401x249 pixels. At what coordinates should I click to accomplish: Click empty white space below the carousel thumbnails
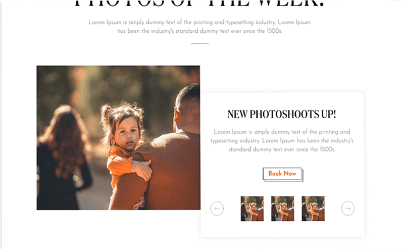283,229
